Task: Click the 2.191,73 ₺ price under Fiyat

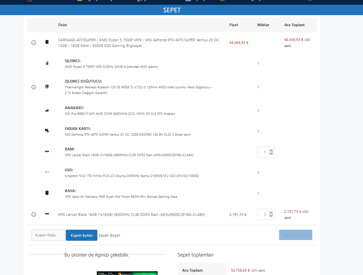Action: (238, 215)
